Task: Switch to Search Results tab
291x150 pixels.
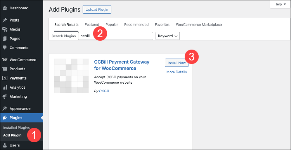Action: click(x=66, y=25)
